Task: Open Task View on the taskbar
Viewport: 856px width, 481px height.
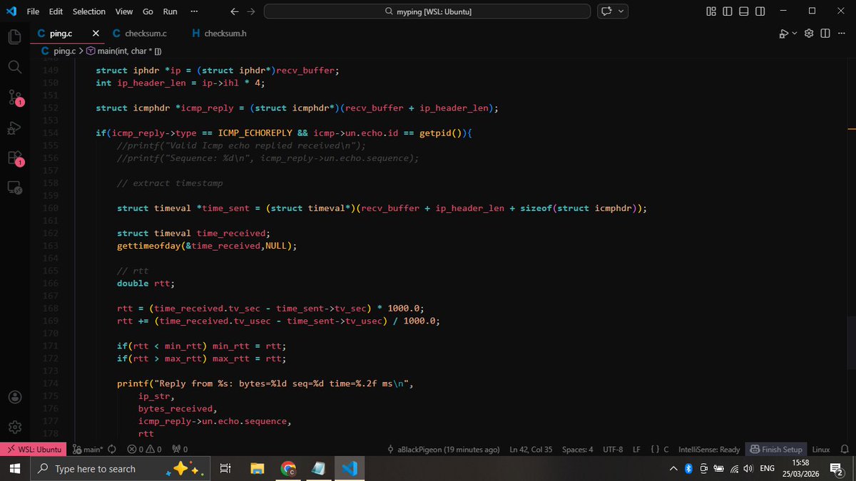Action: [225, 469]
